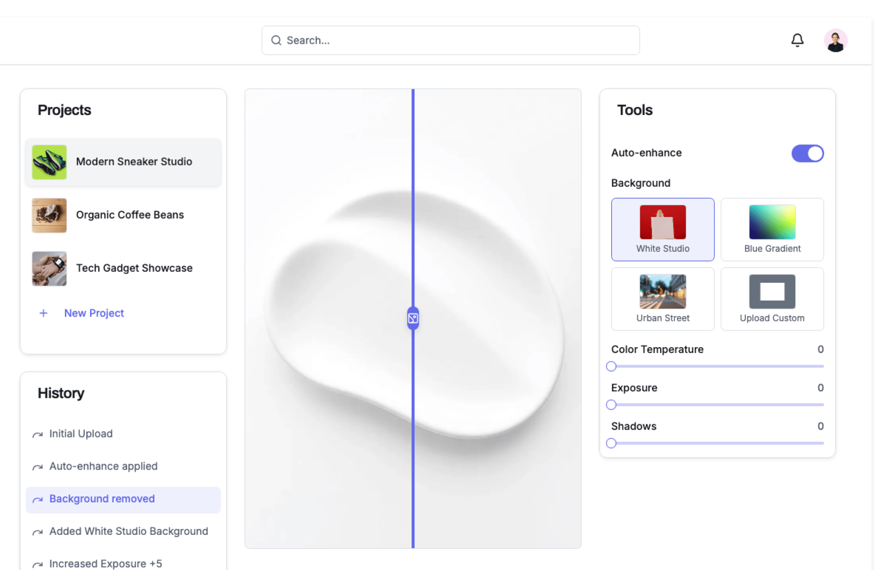Screen dimensions: 877x570
Task: Click Upload Custom background option
Action: tap(772, 299)
